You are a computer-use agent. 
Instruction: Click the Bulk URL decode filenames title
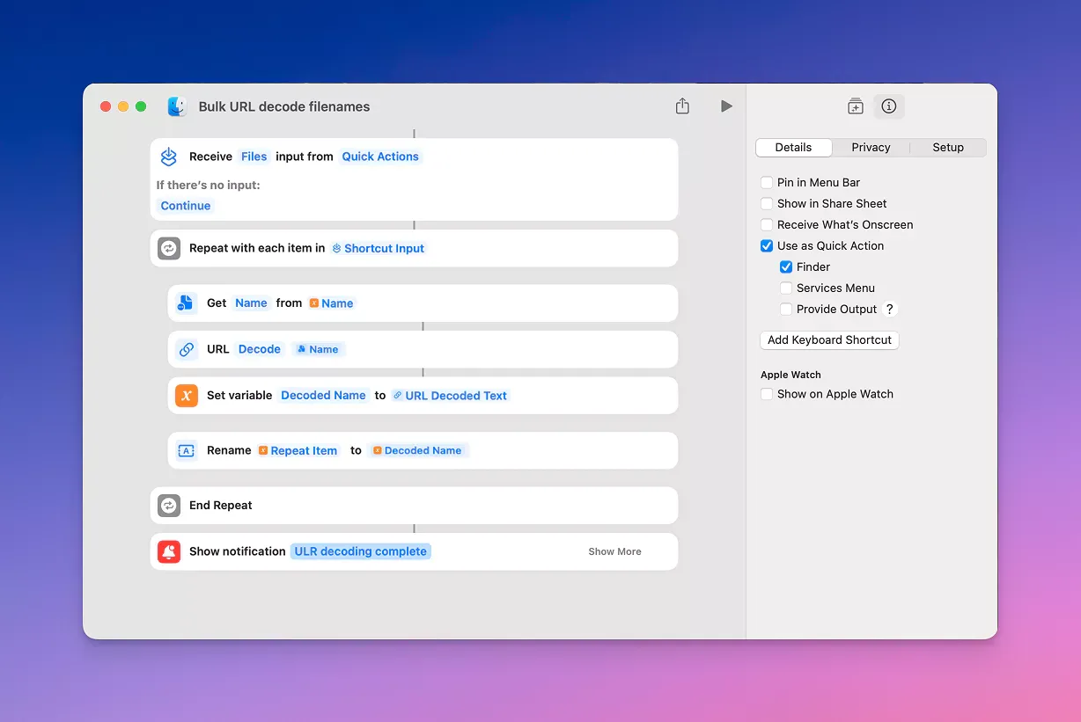pos(282,106)
